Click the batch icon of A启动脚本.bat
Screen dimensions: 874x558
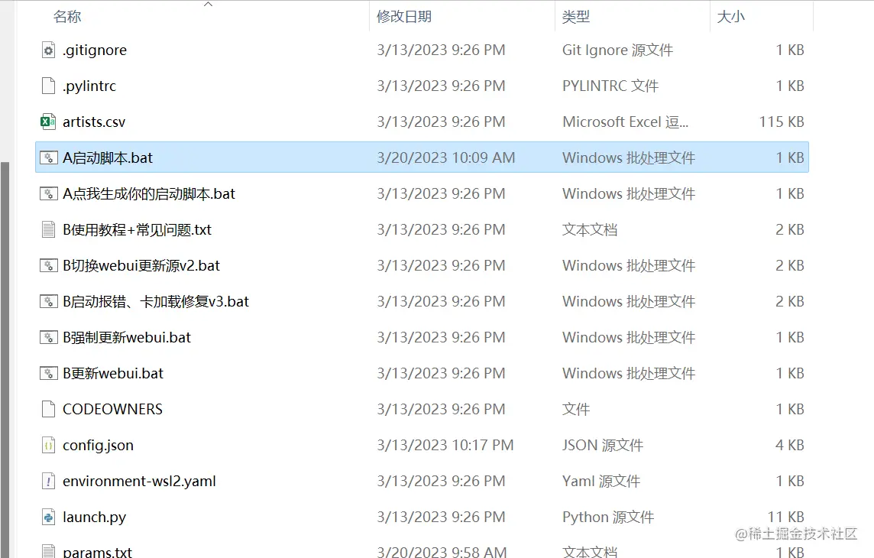click(48, 157)
